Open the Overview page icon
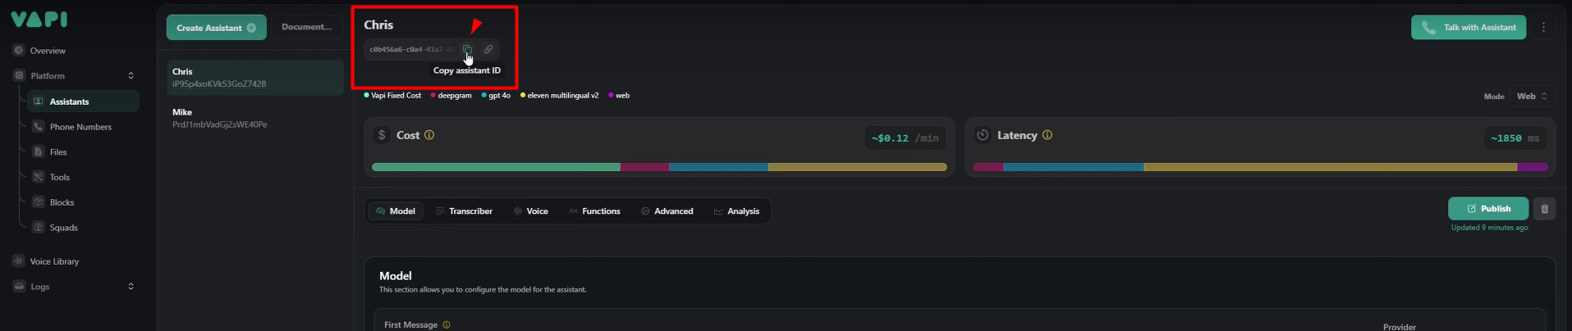 tap(19, 50)
